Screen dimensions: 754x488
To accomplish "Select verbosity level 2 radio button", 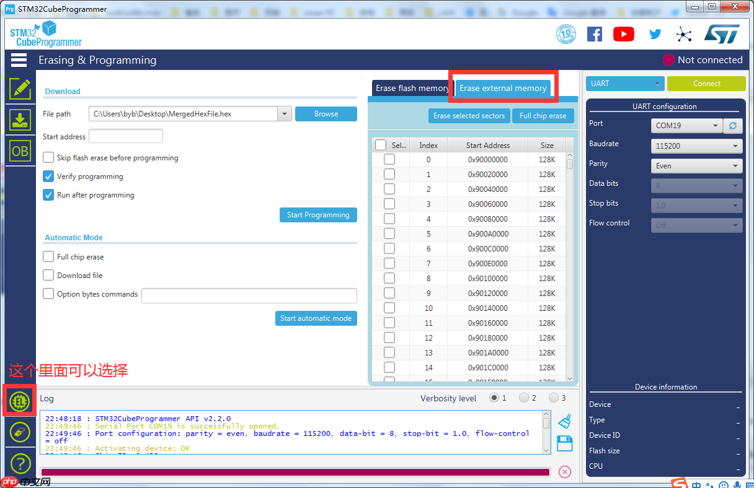I will (524, 398).
